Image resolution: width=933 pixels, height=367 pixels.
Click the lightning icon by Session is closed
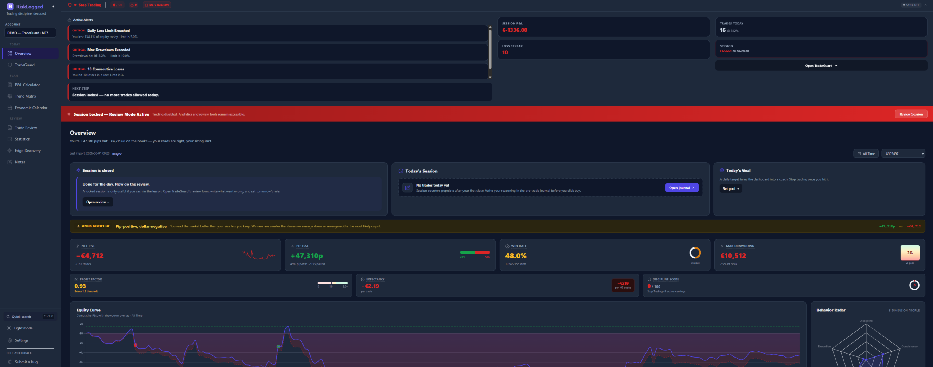78,170
